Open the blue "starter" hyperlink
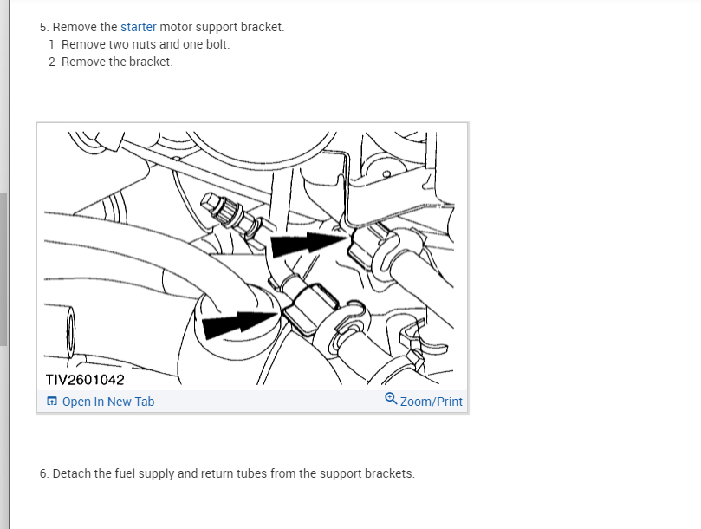Screen dimensions: 701x529 pyautogui.click(x=139, y=27)
